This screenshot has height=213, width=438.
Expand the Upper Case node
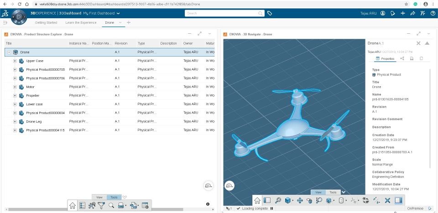(15, 61)
